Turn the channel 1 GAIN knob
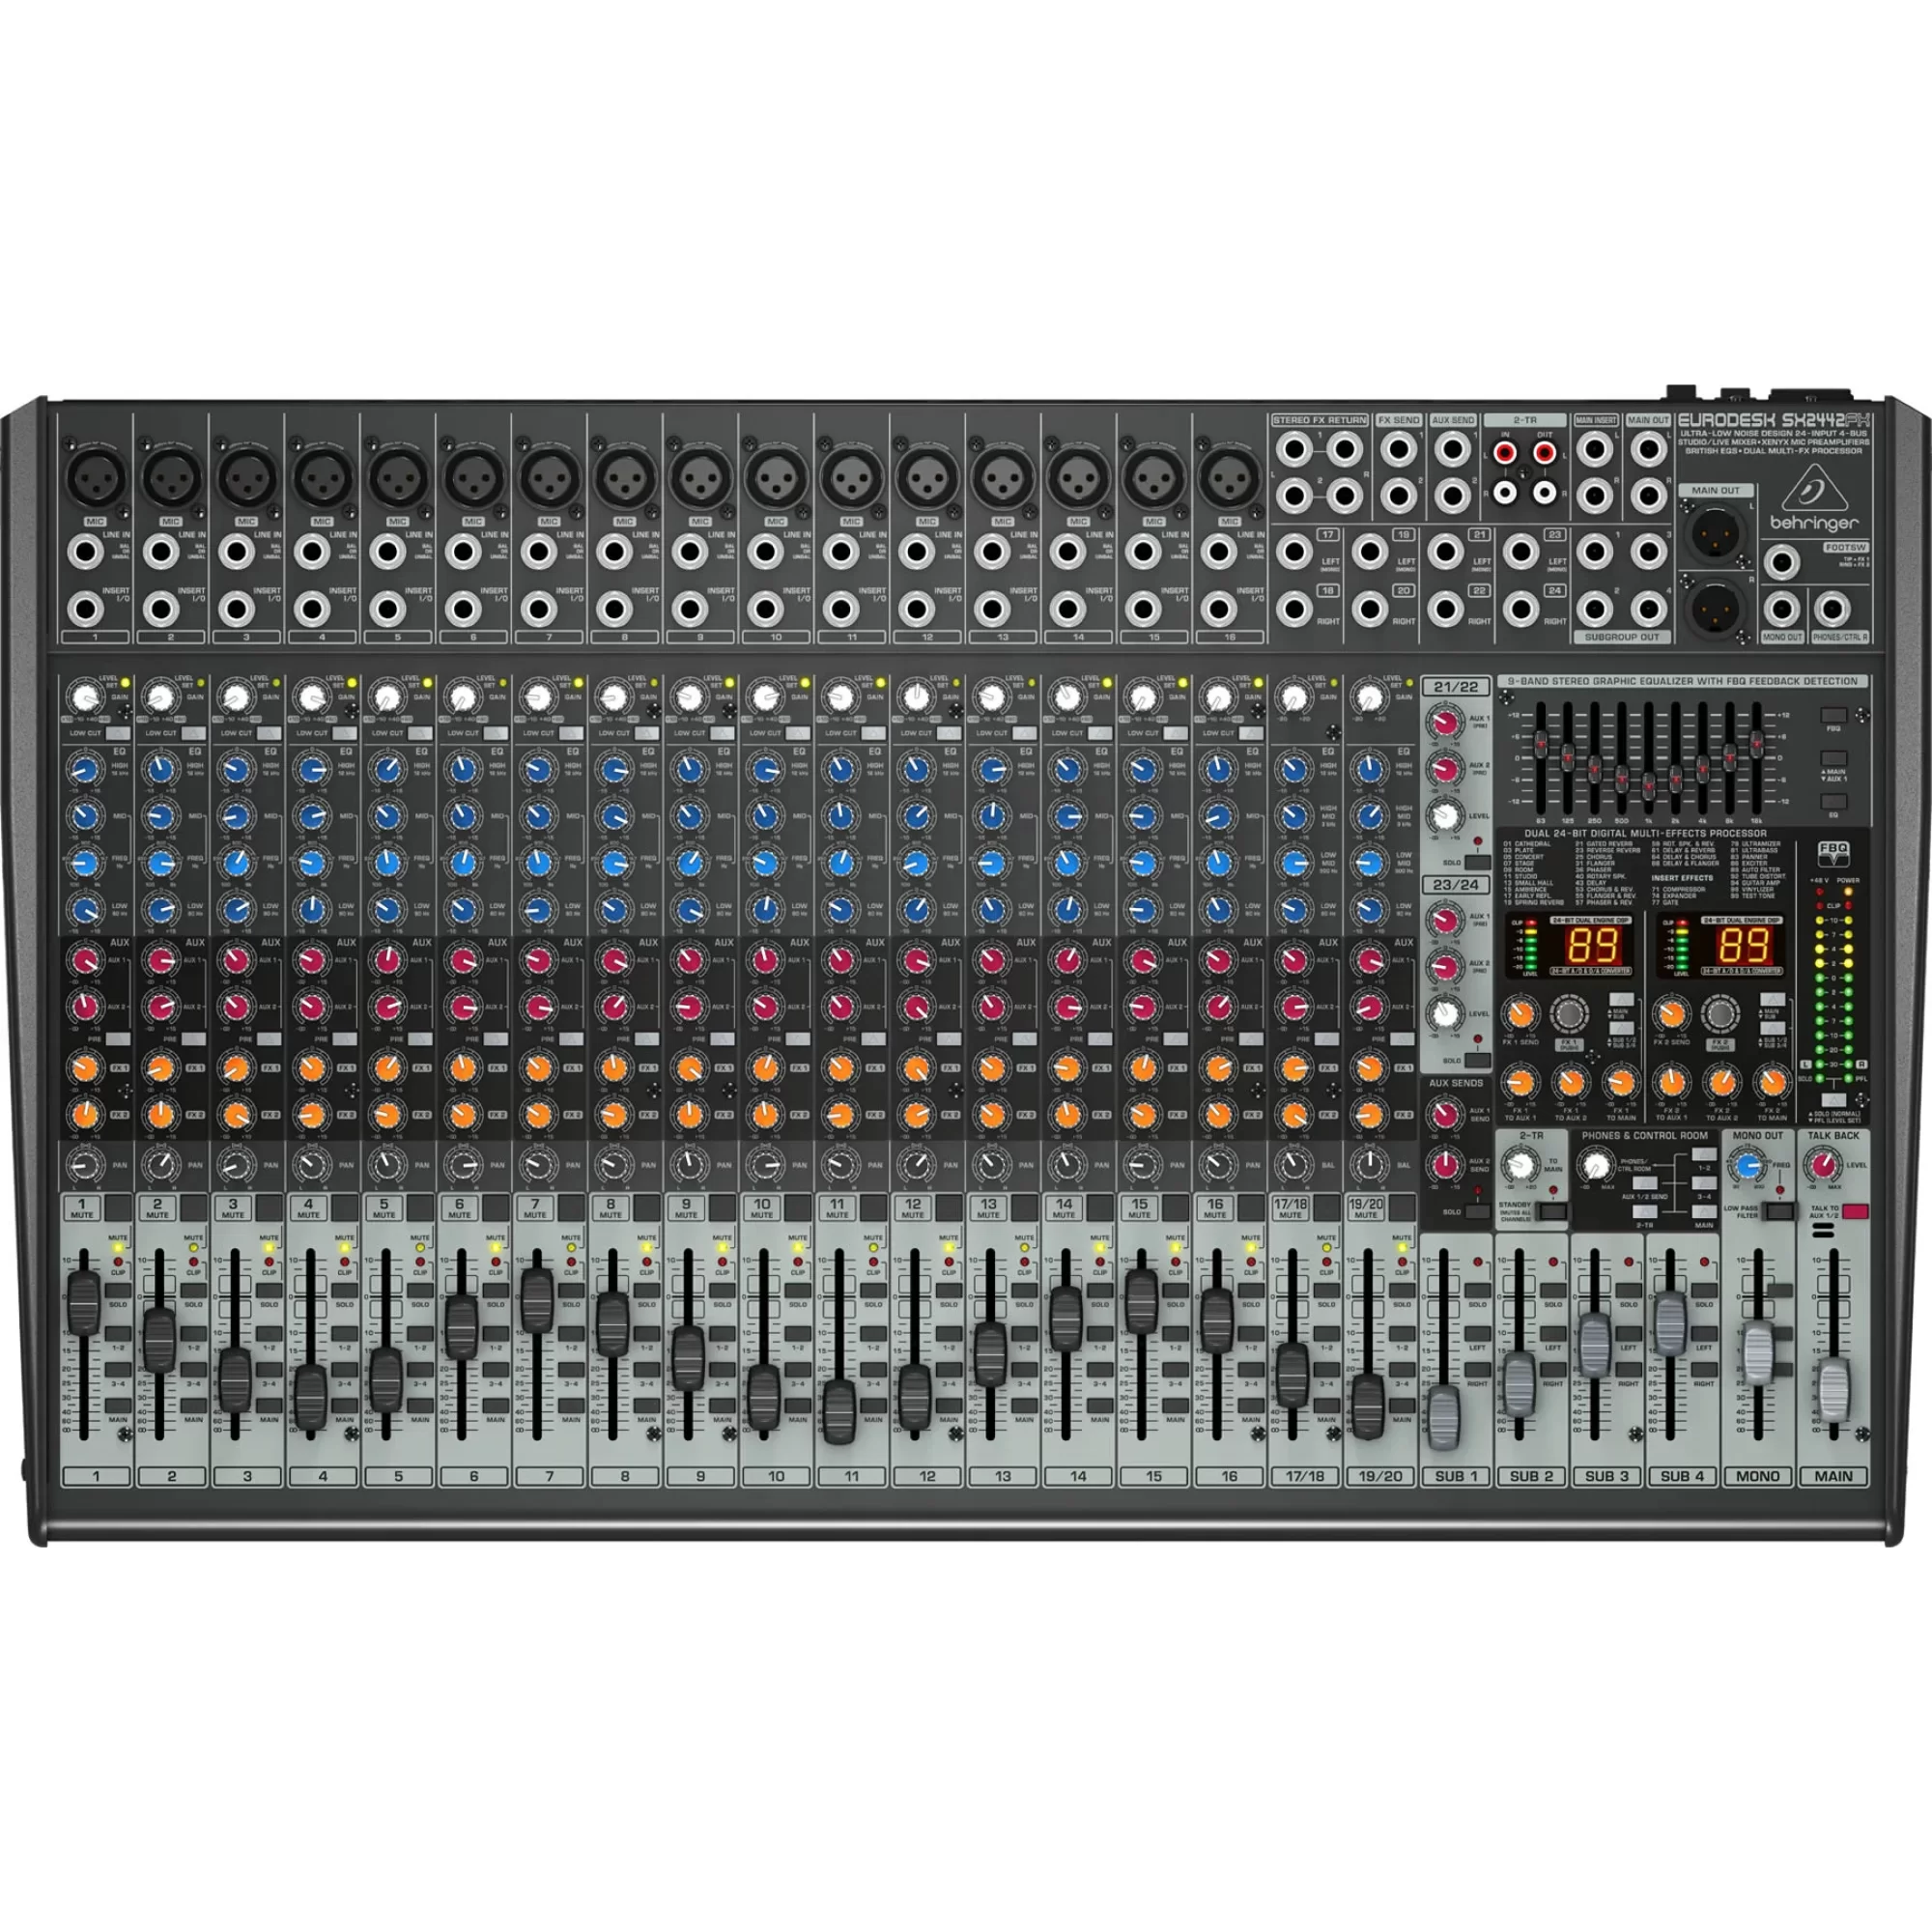Screen dimensions: 1932x1932 86,697
